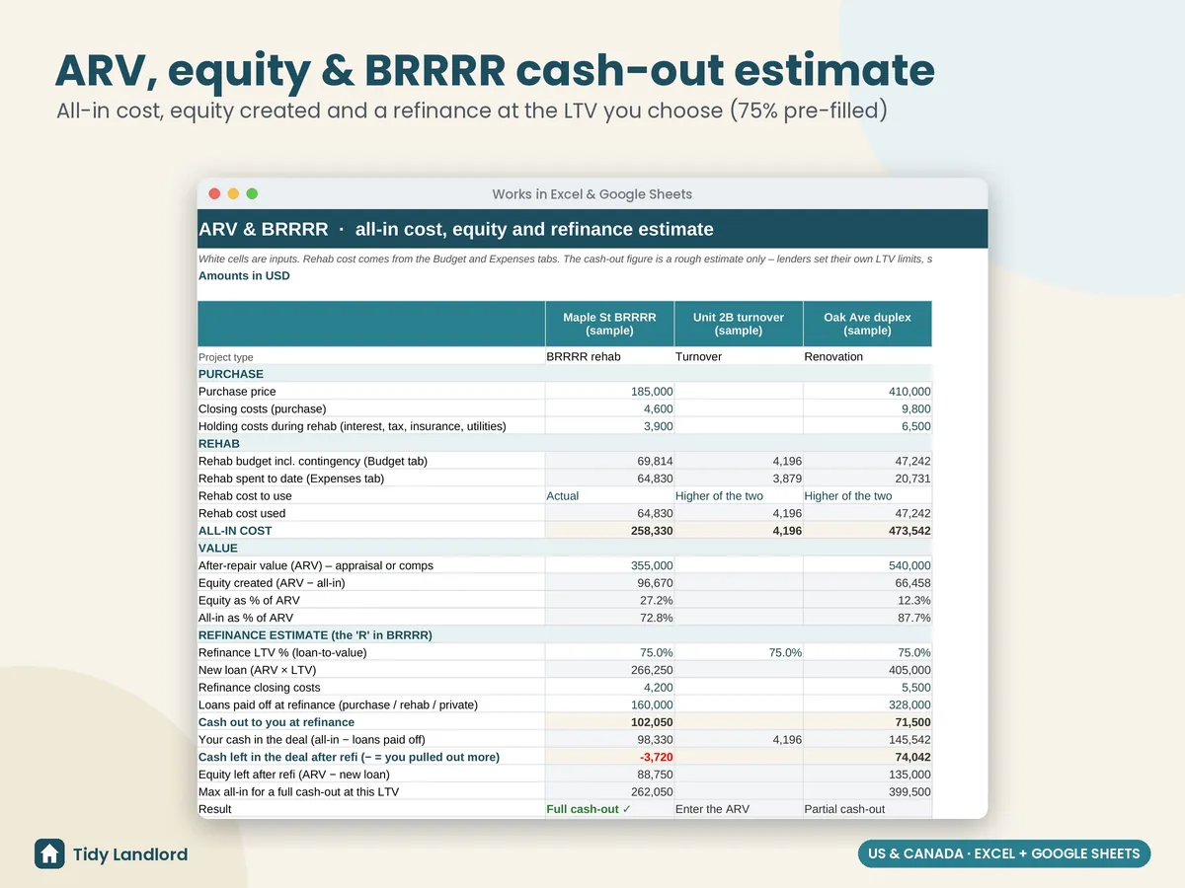This screenshot has width=1185, height=888.
Task: Select rehab budget value 47,242 in Budget row
Action: pyautogui.click(x=867, y=461)
